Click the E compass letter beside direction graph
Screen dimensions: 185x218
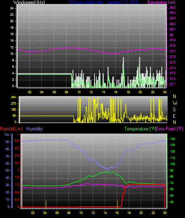pos(174,116)
